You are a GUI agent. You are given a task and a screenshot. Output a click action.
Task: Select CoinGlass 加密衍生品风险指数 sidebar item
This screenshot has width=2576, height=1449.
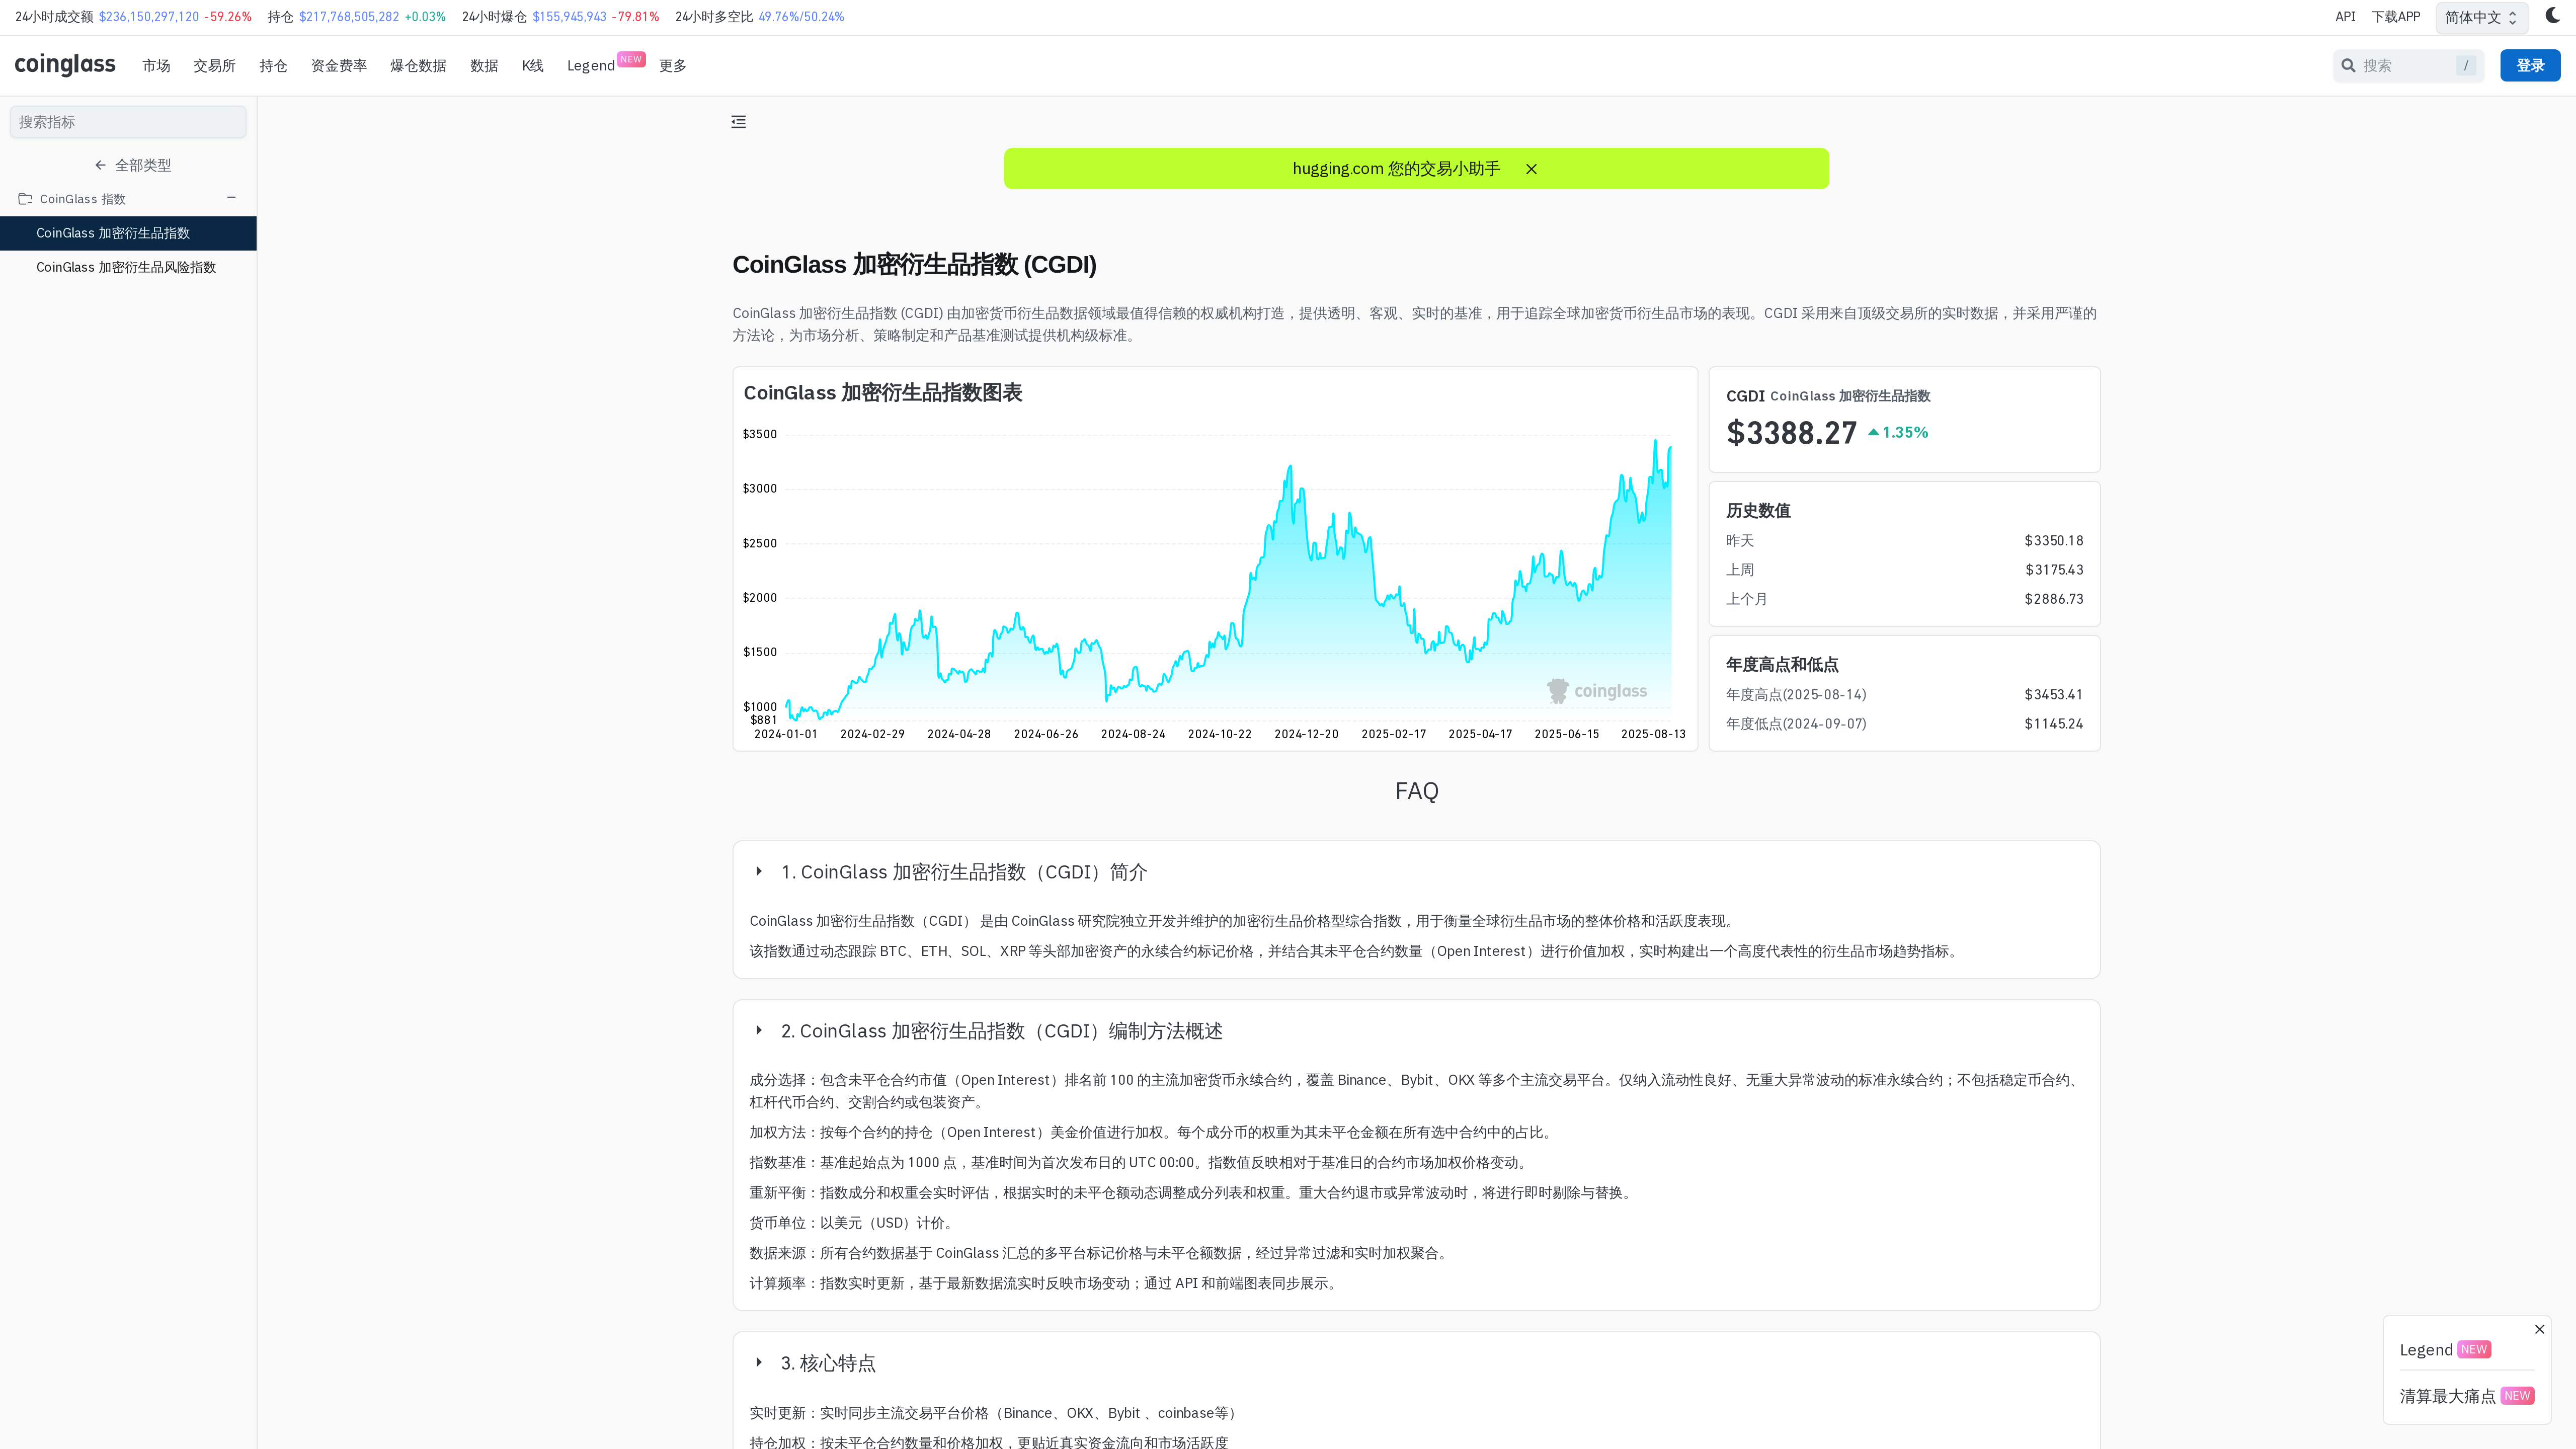point(128,267)
